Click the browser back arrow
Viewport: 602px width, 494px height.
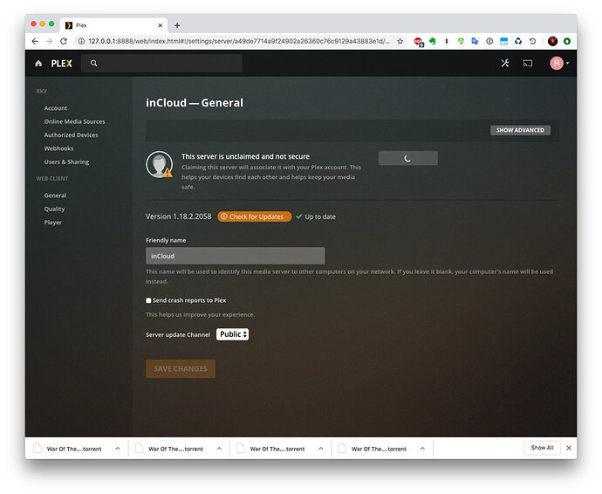pos(35,41)
